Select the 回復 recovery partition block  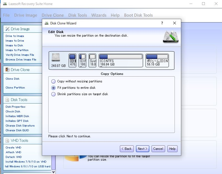(x=72, y=60)
